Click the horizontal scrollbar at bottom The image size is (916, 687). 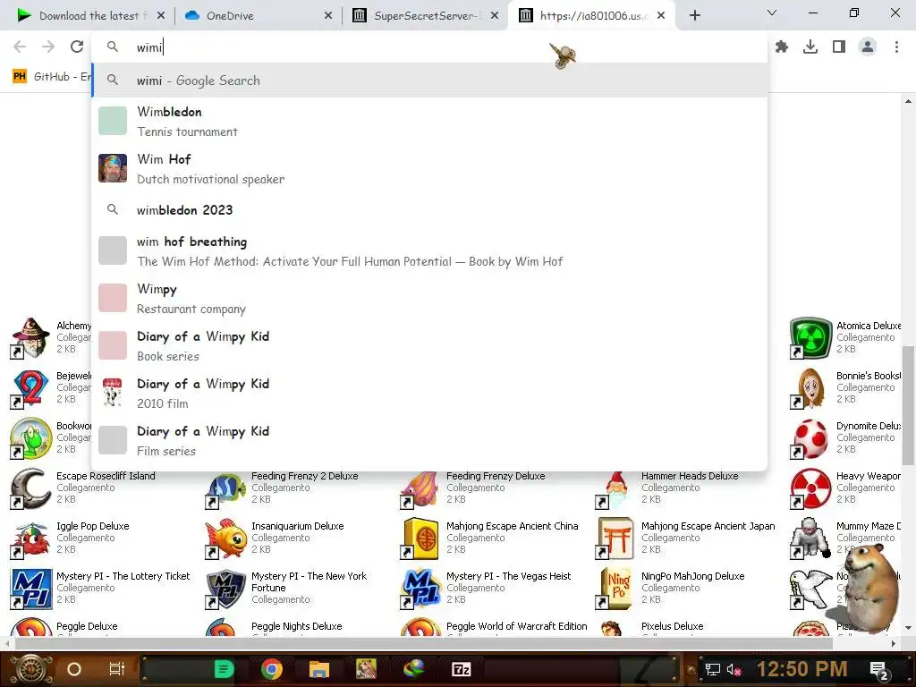[x=423, y=644]
